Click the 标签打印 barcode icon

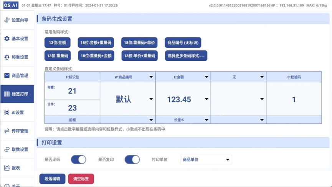(7, 94)
